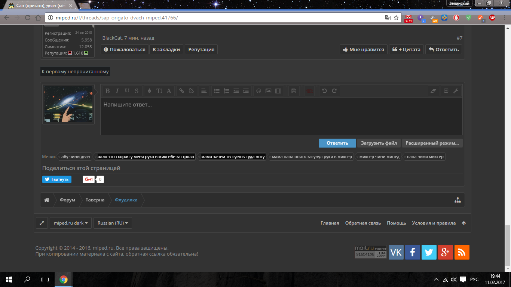Toggle italic formatting in the editor

[117, 91]
